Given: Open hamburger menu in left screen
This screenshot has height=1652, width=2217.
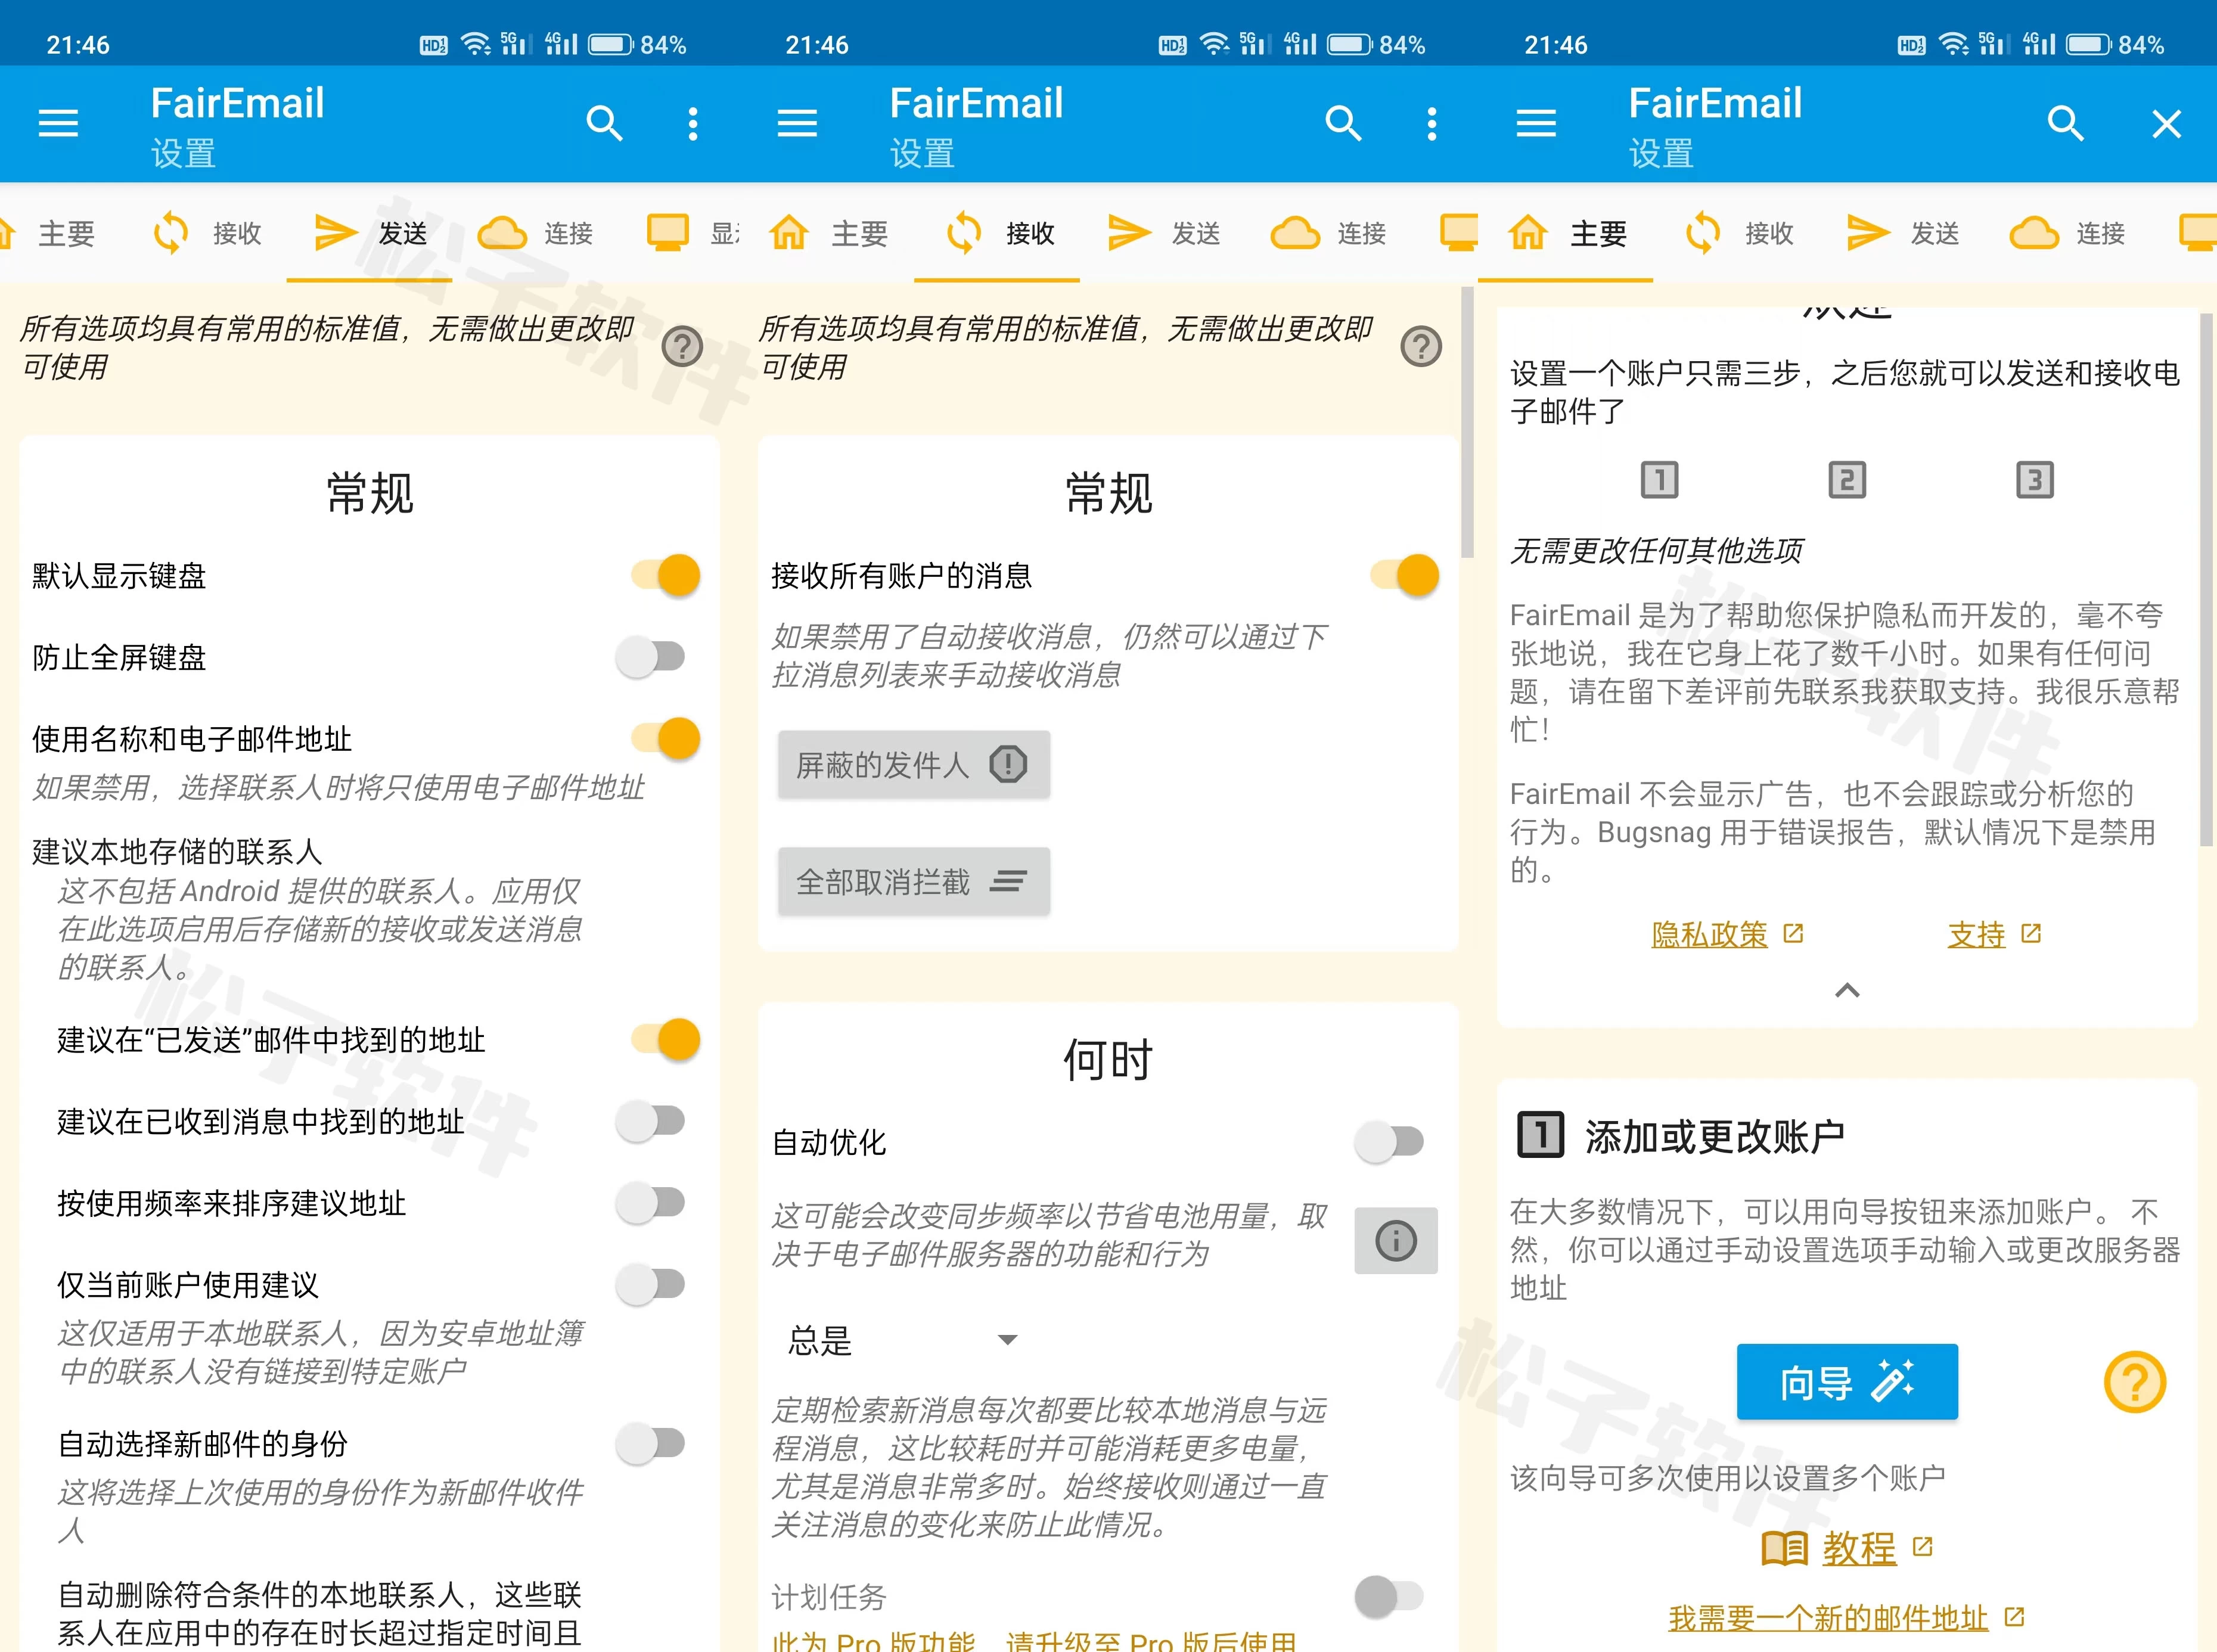Looking at the screenshot, I should (x=58, y=123).
